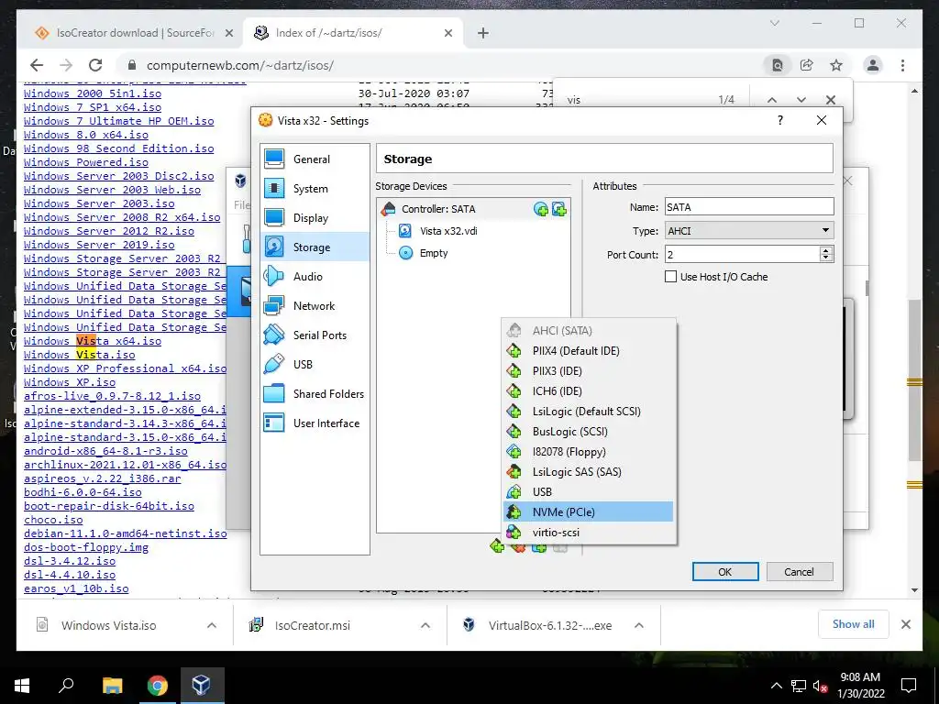Open a new browser tab
939x704 pixels.
pos(483,33)
